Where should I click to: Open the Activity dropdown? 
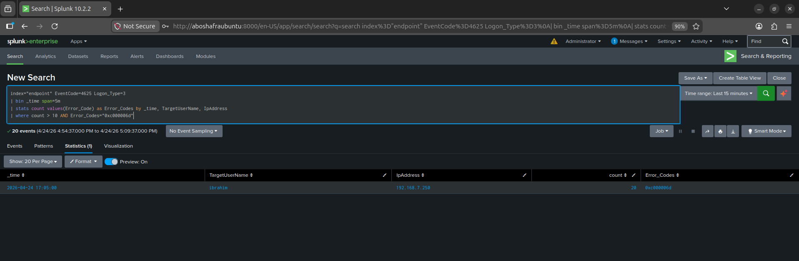pos(701,41)
